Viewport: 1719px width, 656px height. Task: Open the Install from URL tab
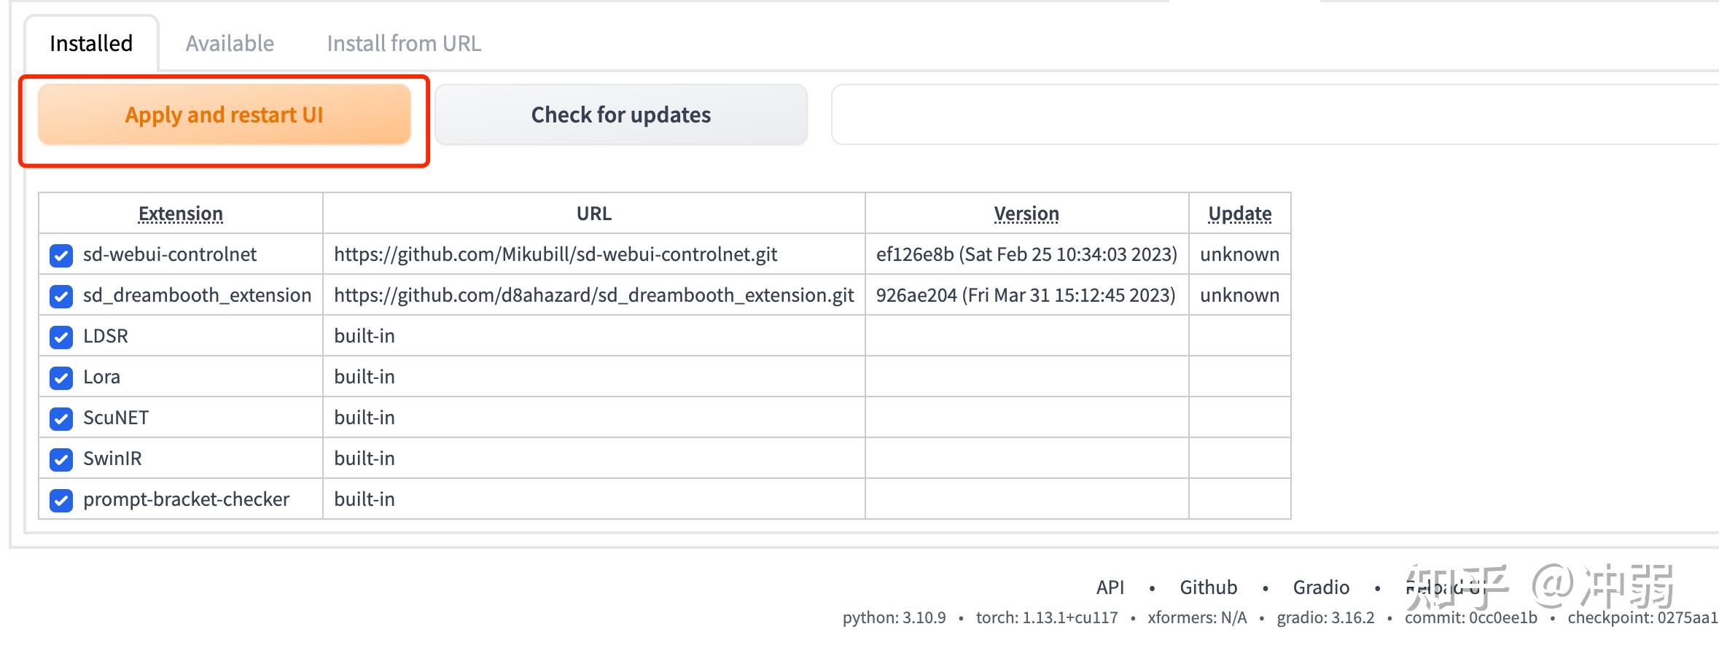point(404,43)
